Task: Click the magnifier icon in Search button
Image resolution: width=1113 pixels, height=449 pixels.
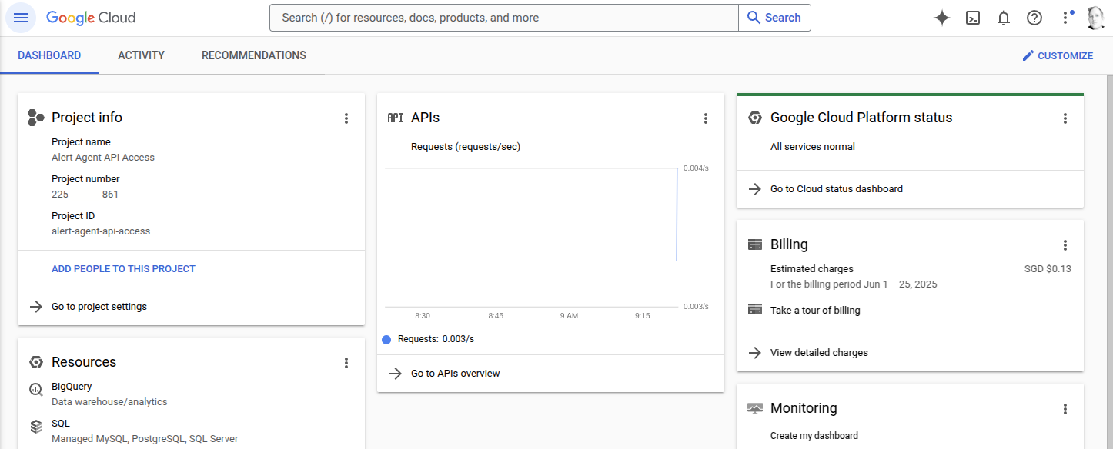Action: click(x=754, y=18)
